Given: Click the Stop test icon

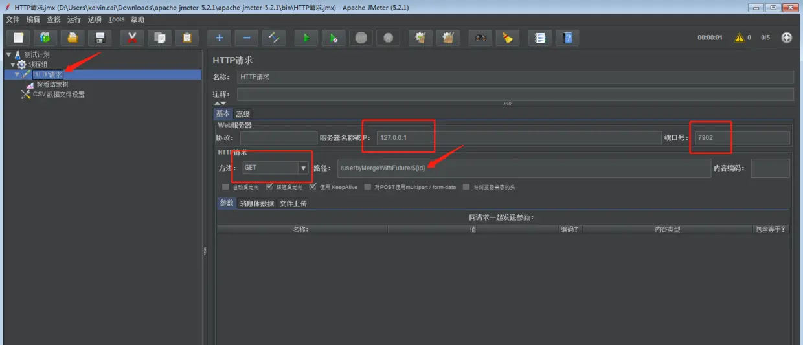Looking at the screenshot, I should click(361, 38).
